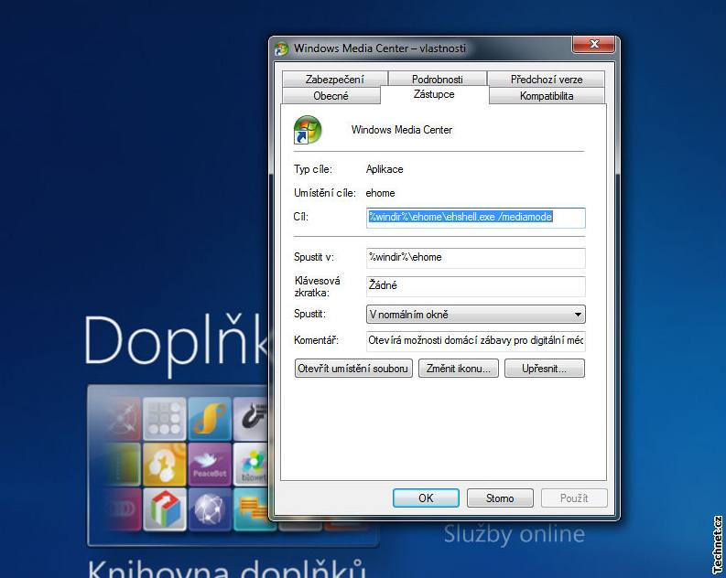Click the gray dotted grid tile
This screenshot has height=578, width=726.
tap(164, 419)
